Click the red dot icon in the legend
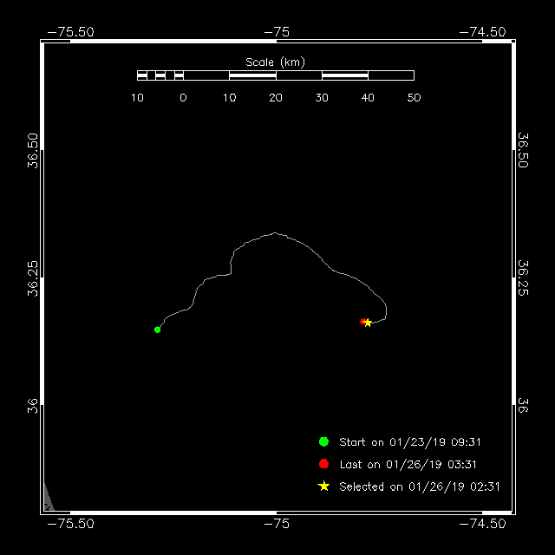 pos(323,464)
